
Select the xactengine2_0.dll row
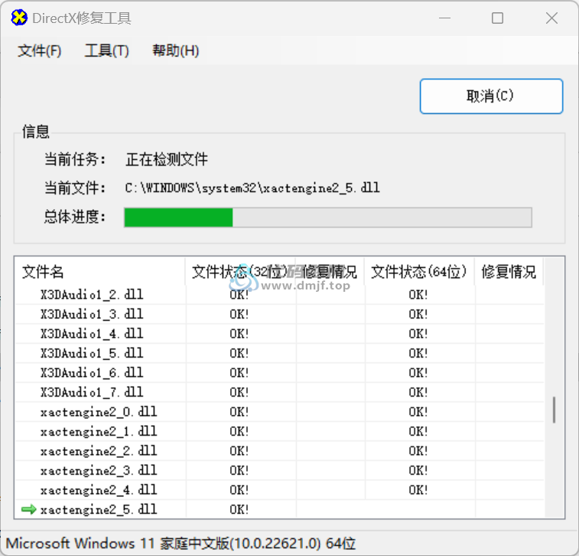pyautogui.click(x=279, y=412)
